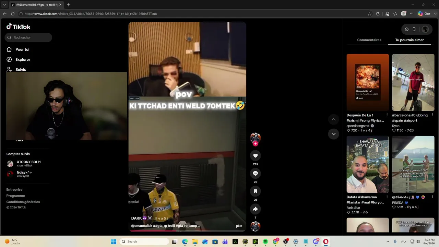Click the browser Back arrow
439x247 pixels.
tap(4, 14)
